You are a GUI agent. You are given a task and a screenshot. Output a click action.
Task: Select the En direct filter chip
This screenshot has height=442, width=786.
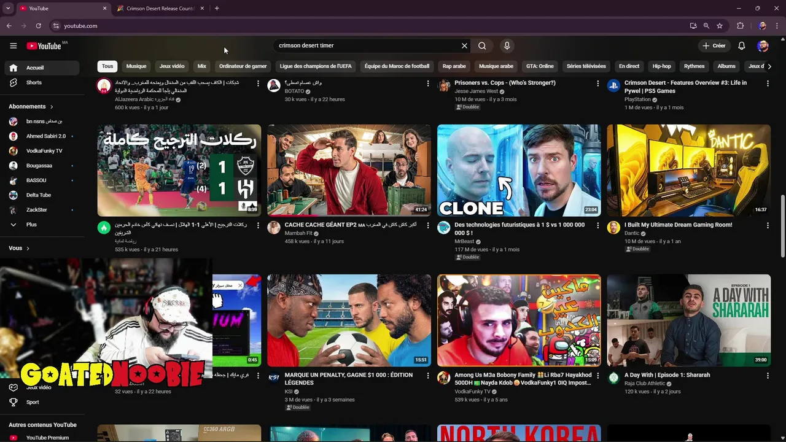pyautogui.click(x=629, y=66)
